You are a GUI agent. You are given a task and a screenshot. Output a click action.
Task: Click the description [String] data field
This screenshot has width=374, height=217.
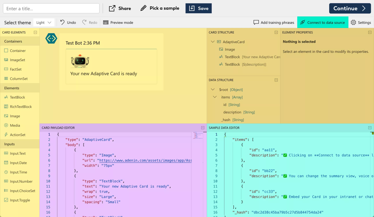239,112
